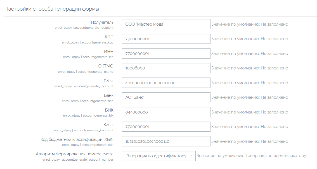Click the БИК input field
The image size is (317, 169).
(166, 112)
